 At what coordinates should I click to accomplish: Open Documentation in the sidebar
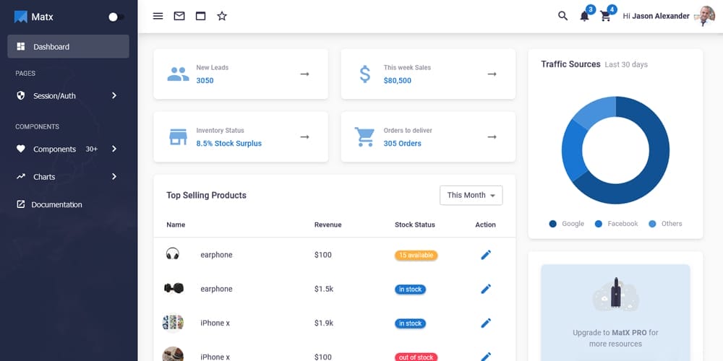tap(56, 204)
